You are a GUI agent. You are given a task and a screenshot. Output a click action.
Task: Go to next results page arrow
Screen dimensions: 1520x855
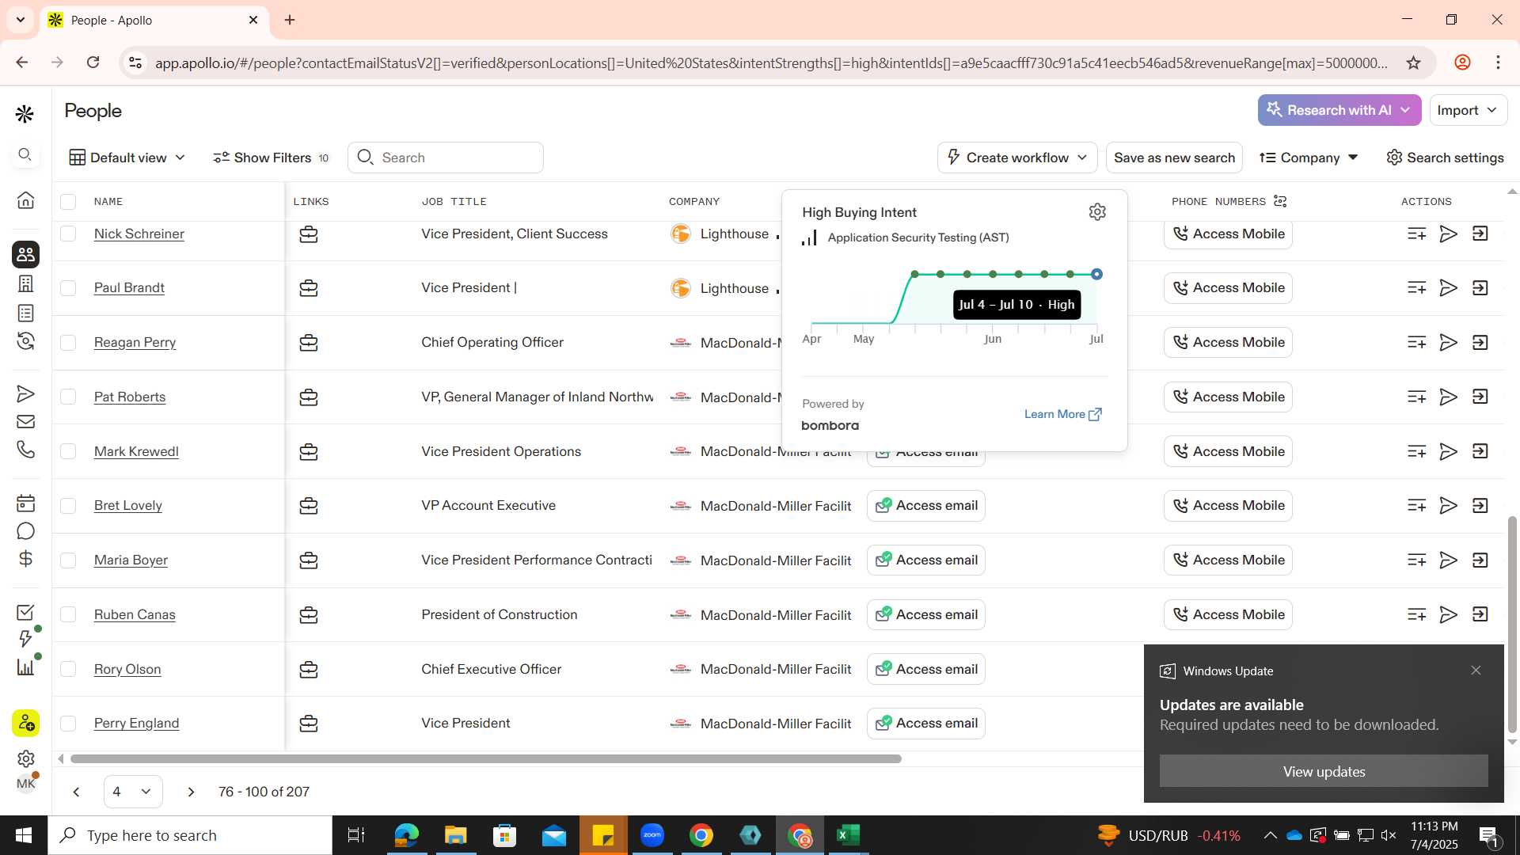(x=191, y=792)
